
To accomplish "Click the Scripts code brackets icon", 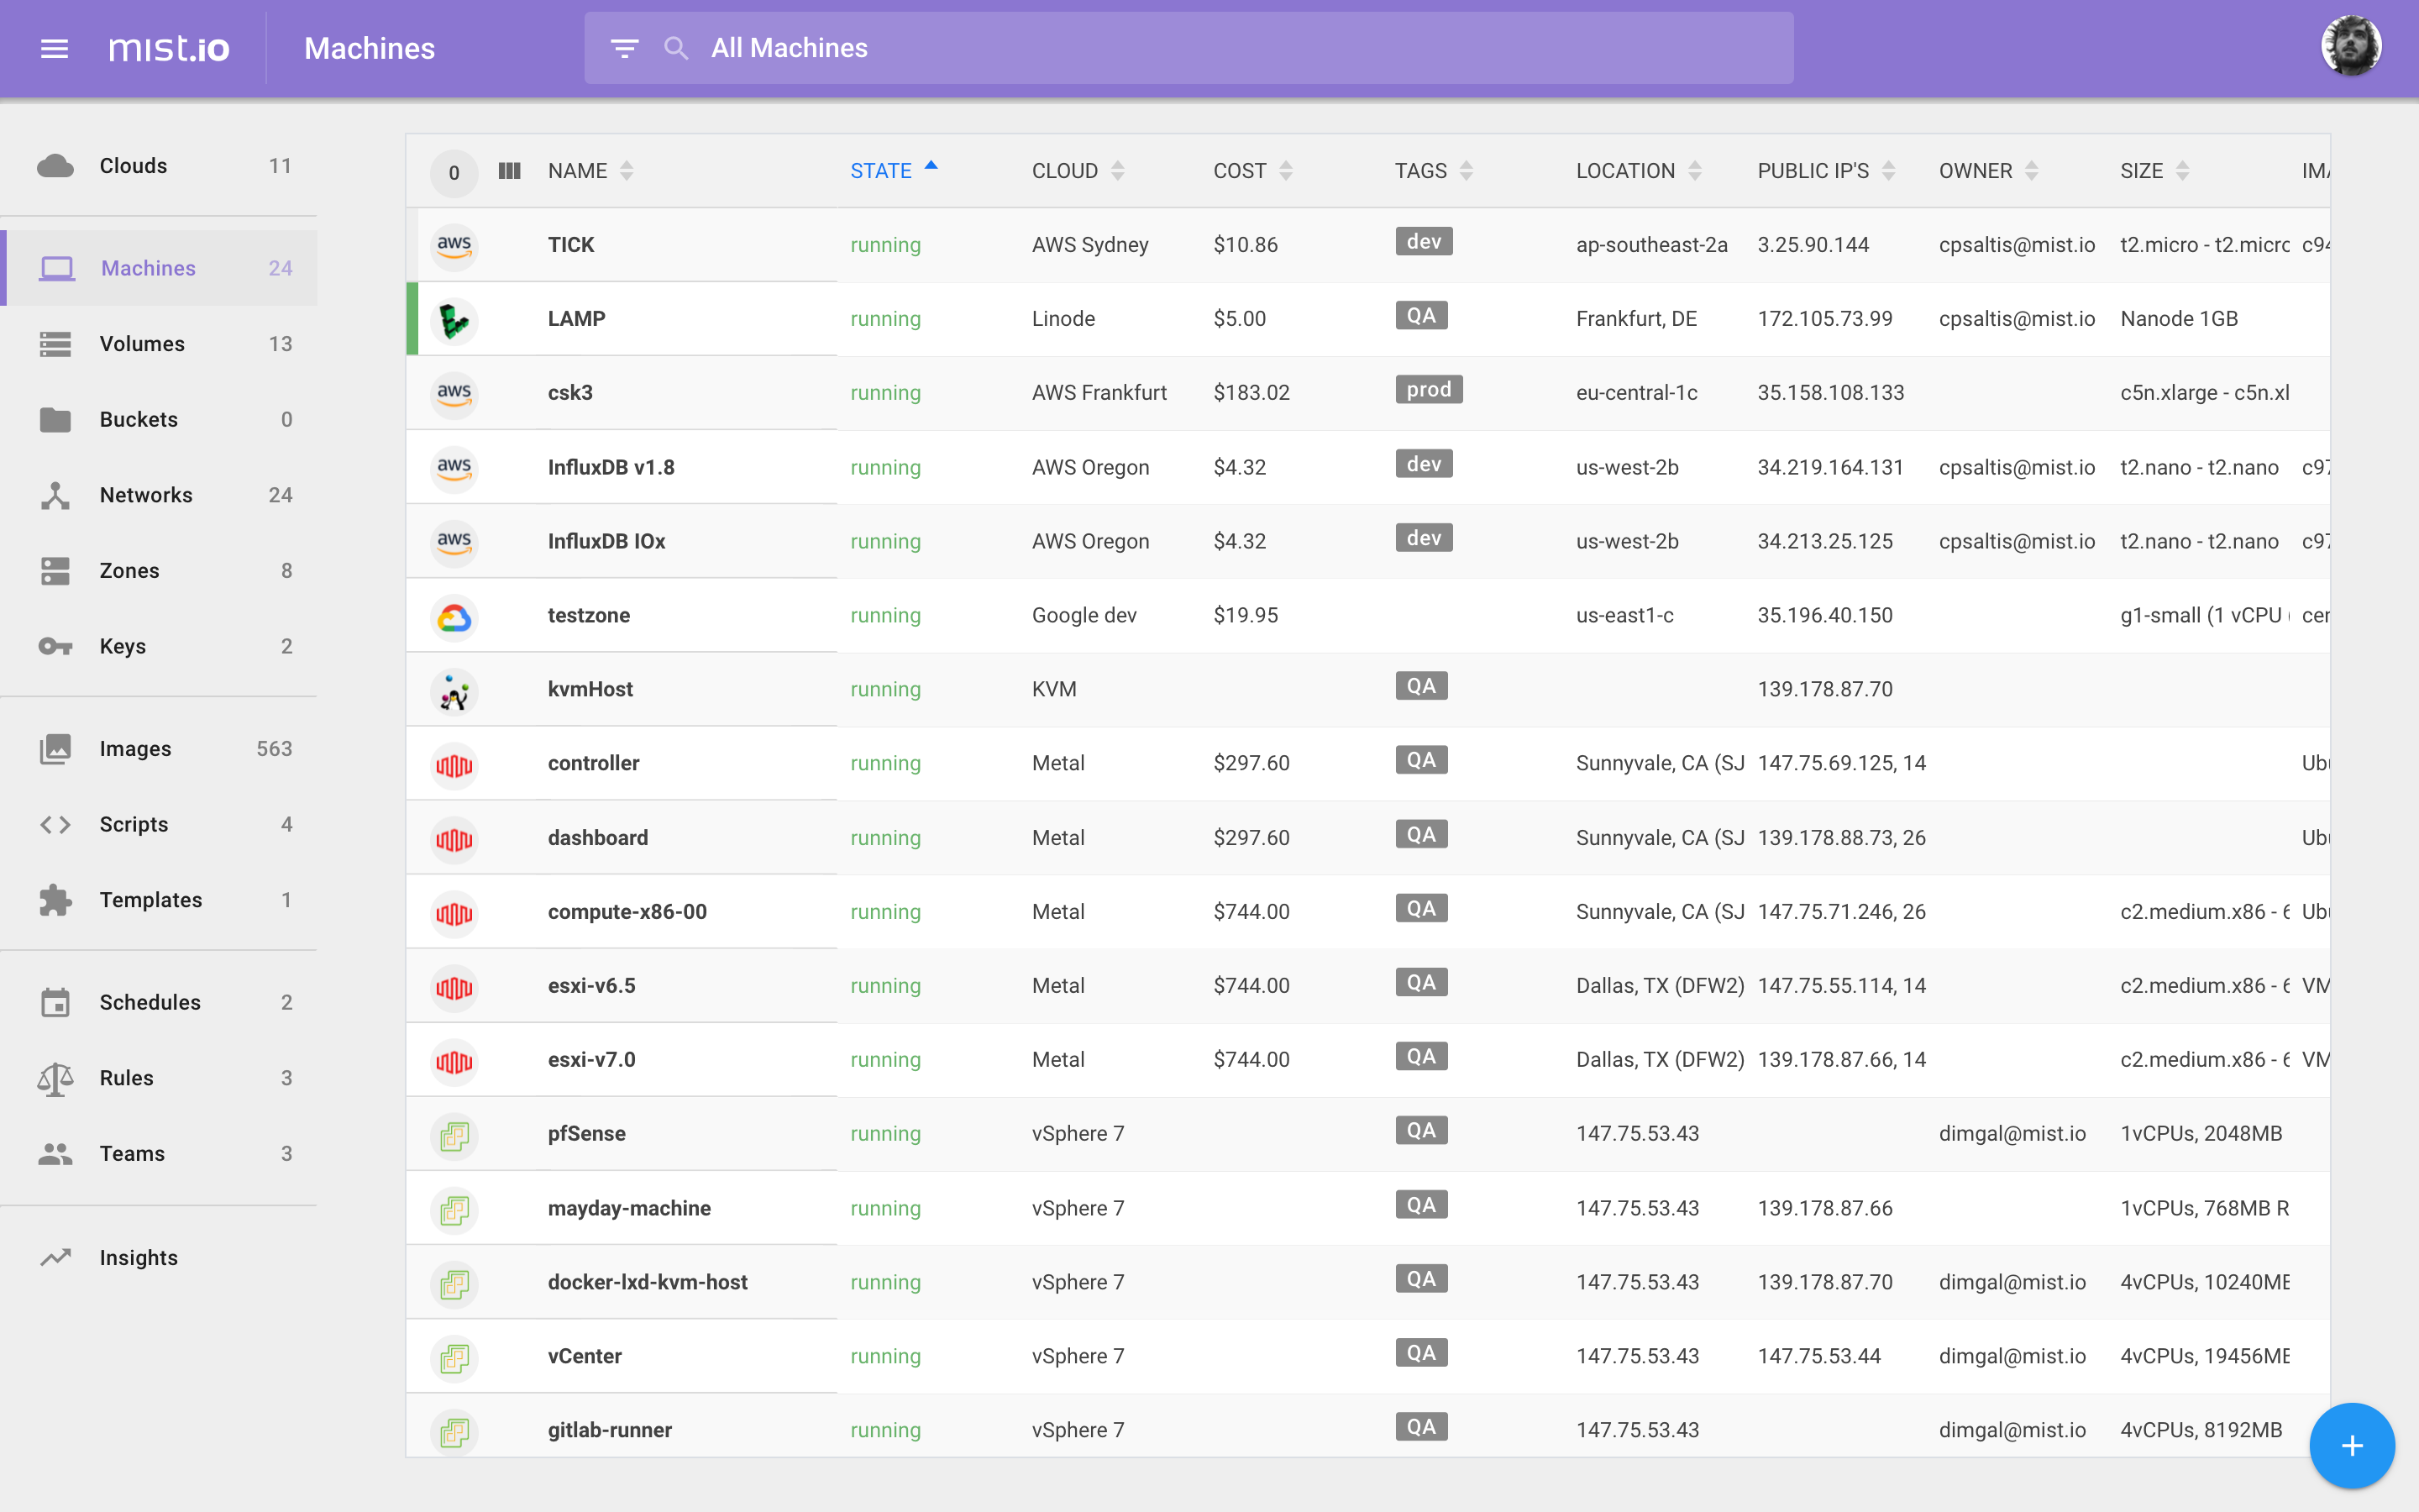I will tap(55, 824).
